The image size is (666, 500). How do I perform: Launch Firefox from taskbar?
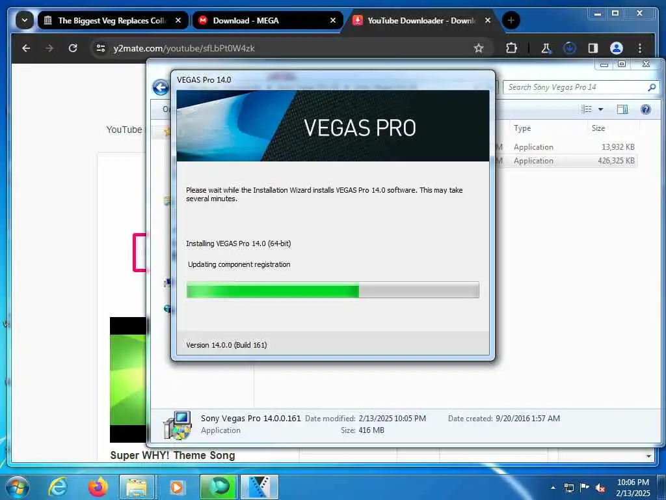pos(98,487)
